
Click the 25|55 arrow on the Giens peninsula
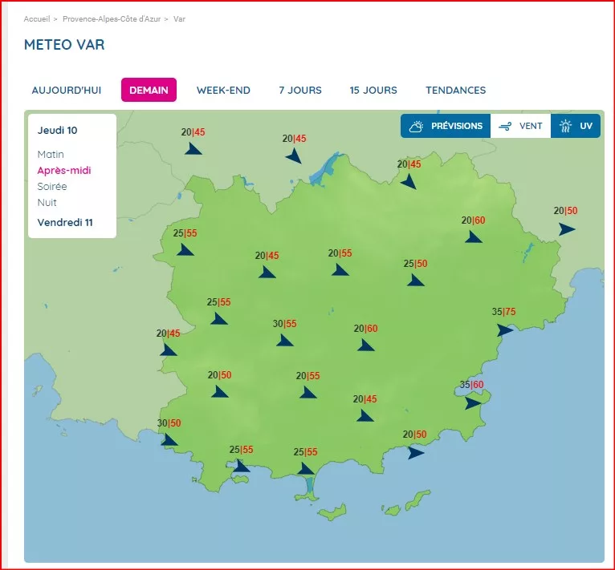[305, 468]
